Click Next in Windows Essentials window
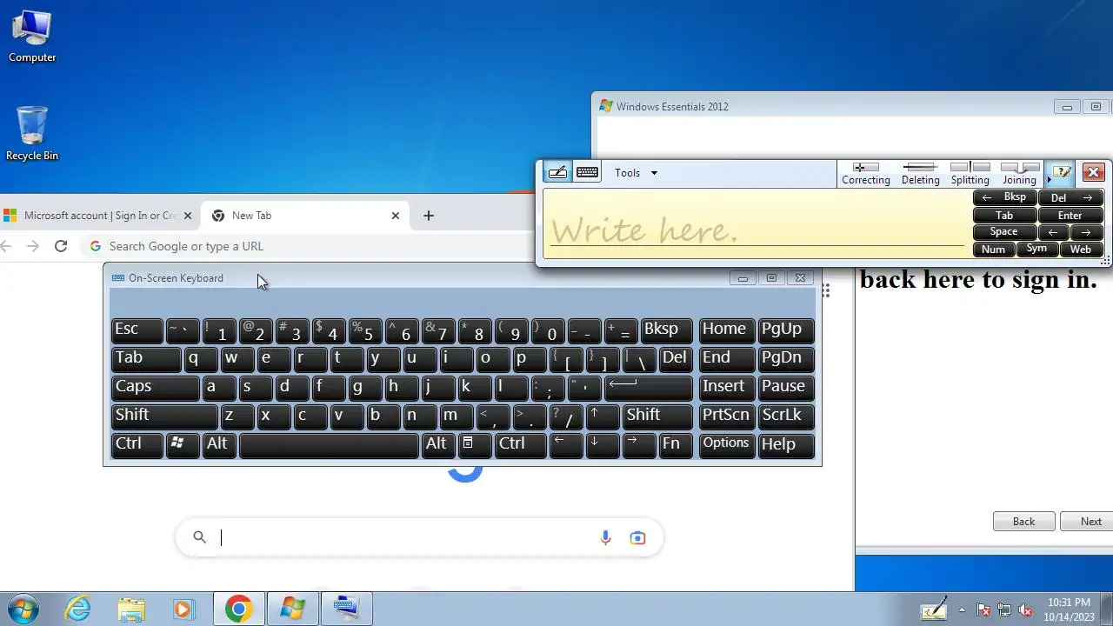 click(x=1085, y=522)
